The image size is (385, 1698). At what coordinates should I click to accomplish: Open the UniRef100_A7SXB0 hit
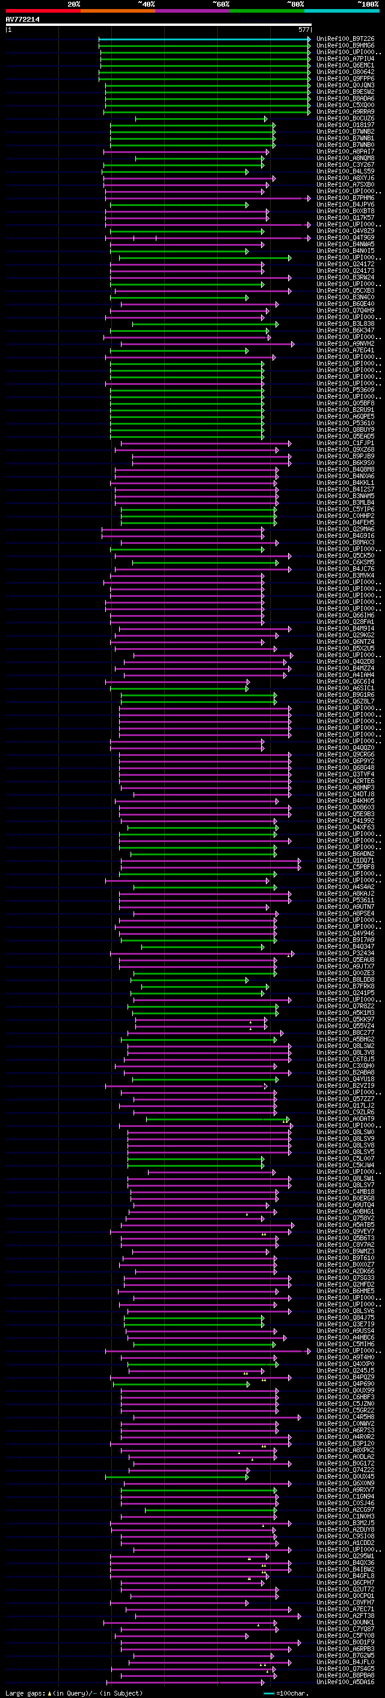coord(345,184)
